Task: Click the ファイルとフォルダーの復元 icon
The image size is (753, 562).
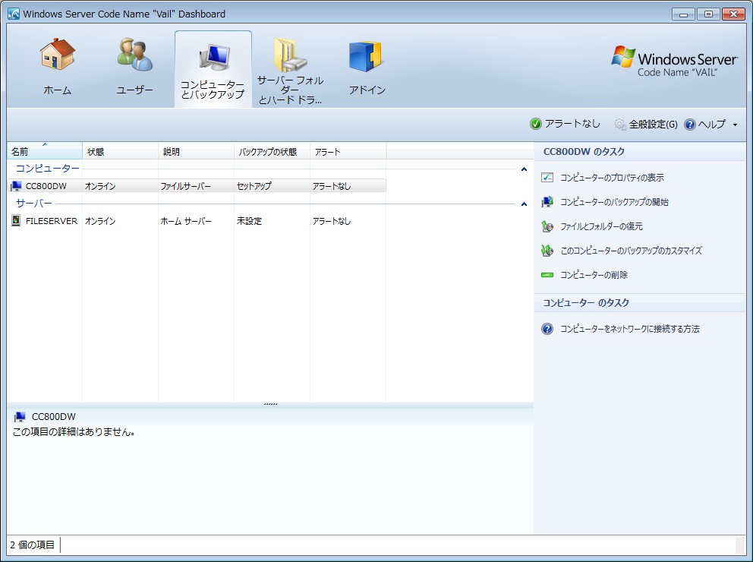Action: click(x=547, y=226)
